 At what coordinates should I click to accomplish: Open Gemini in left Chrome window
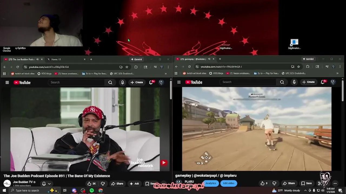click(x=137, y=59)
